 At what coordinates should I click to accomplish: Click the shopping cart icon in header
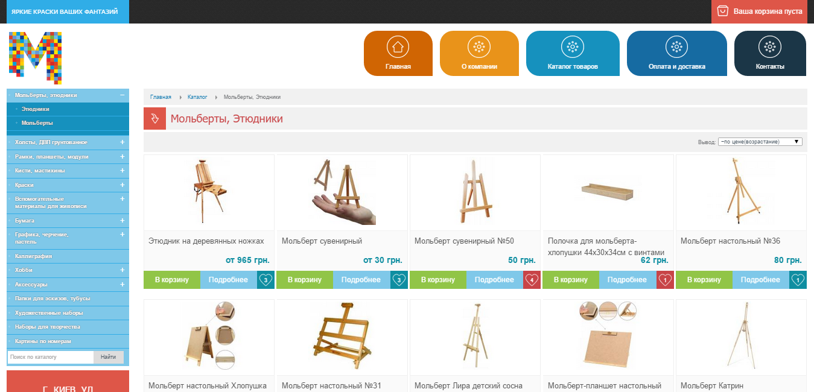722,11
